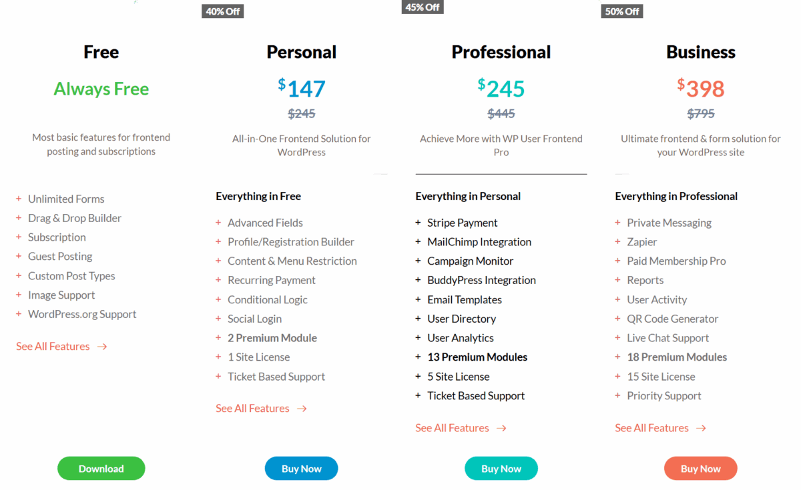The image size is (801, 490).
Task: Click plus icon beside QR Code Generator
Action: pos(617,319)
